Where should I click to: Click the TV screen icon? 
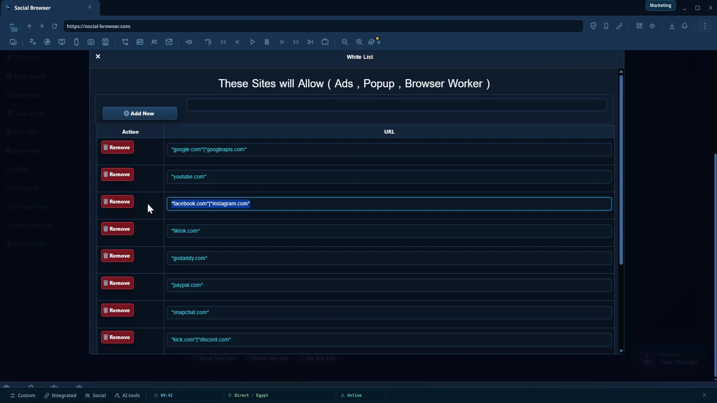click(x=325, y=42)
